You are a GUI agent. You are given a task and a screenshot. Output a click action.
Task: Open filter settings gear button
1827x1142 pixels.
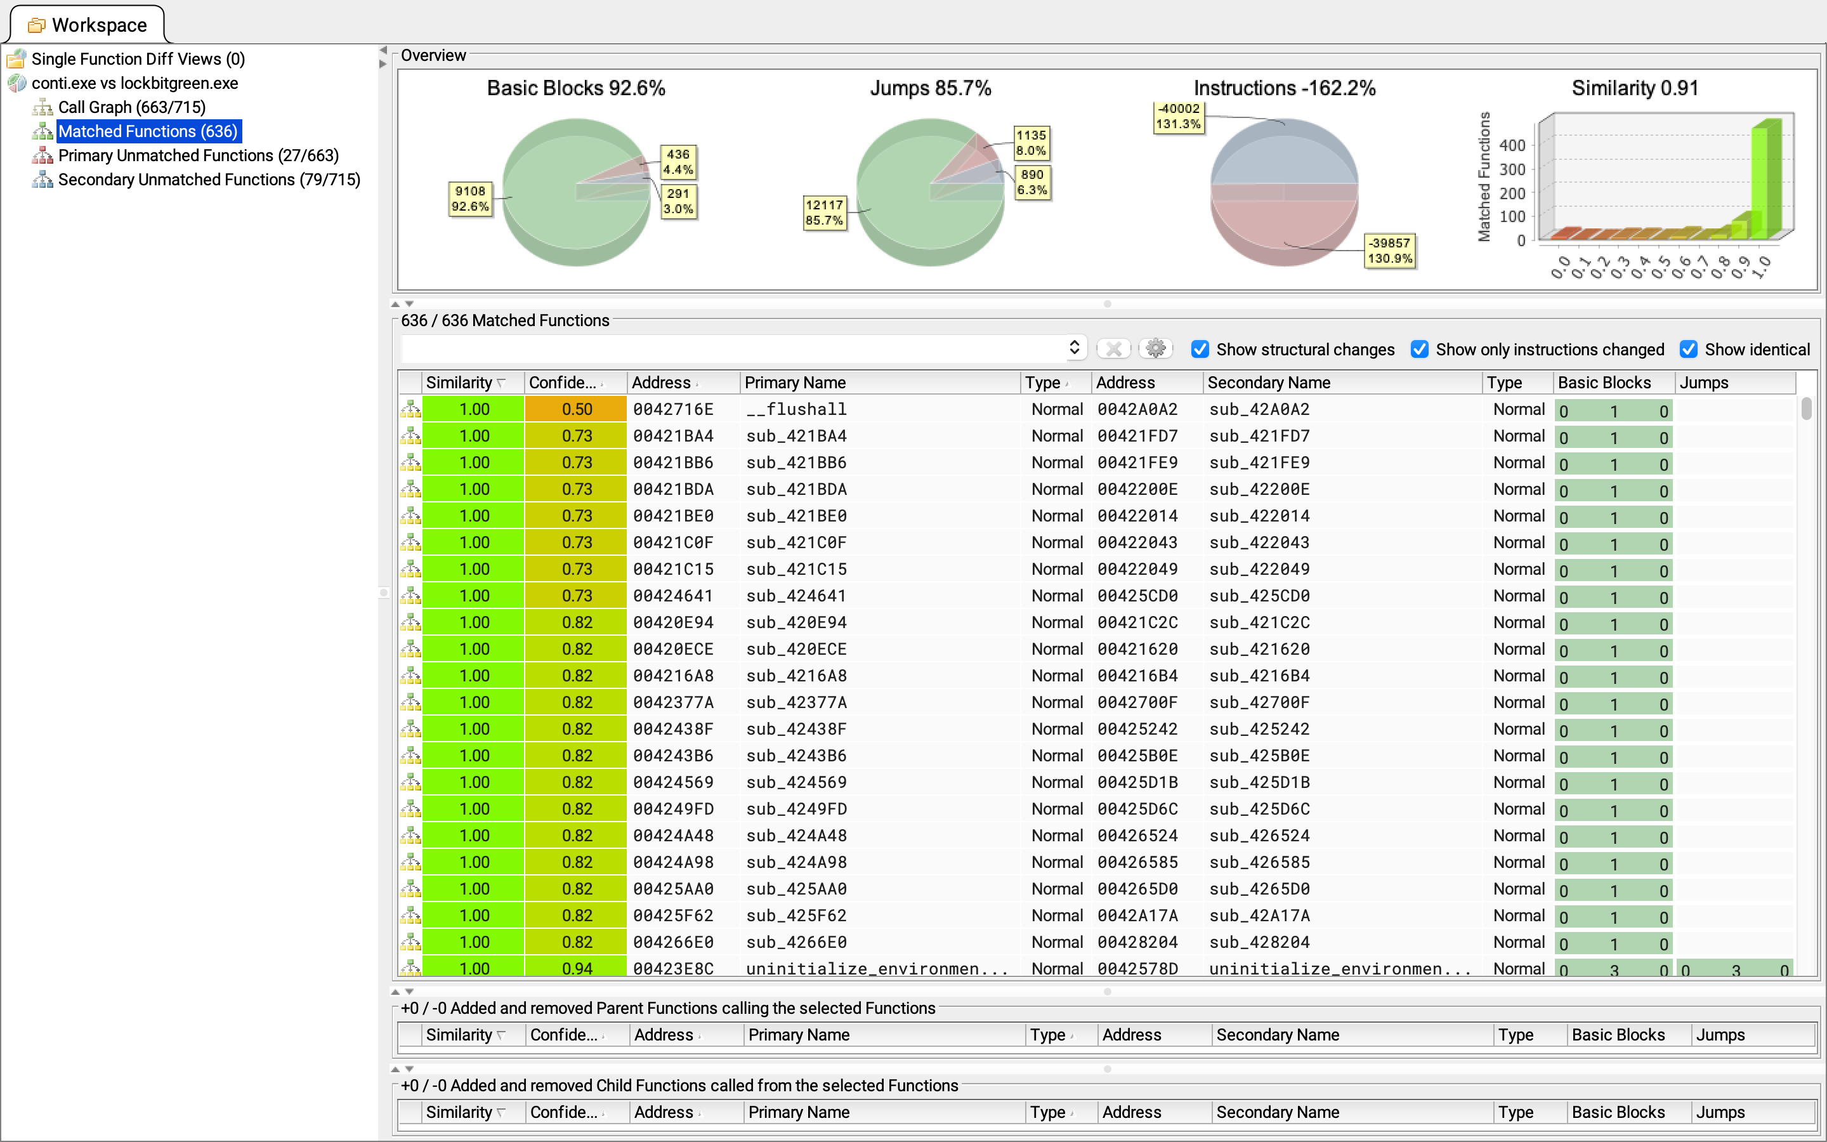click(1155, 348)
